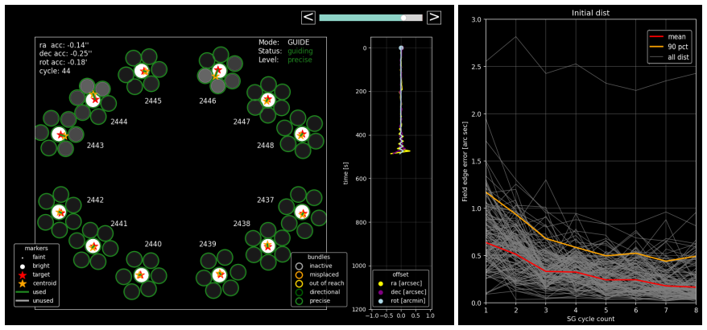707x330 pixels.
Task: Click the 'SG cycle count' axis label
Action: [590, 319]
